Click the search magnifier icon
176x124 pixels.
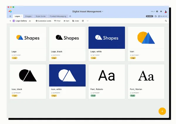point(166,21)
